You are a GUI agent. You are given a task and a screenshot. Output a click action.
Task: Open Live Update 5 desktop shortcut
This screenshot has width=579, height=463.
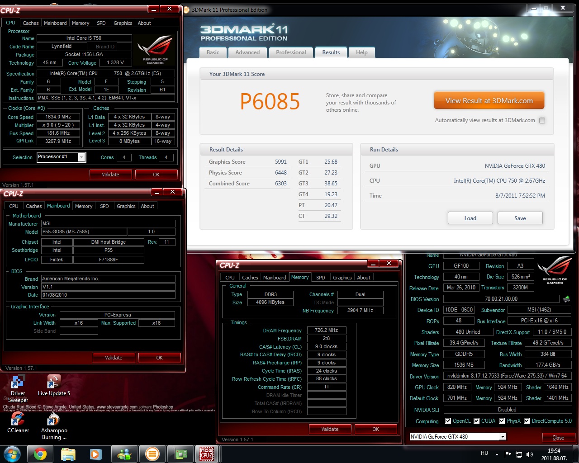tap(54, 386)
